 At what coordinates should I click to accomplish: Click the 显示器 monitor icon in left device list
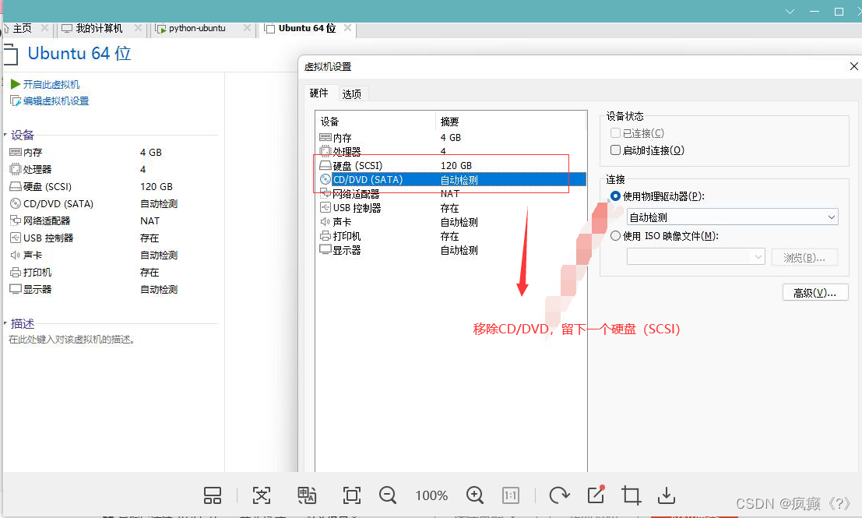(16, 289)
